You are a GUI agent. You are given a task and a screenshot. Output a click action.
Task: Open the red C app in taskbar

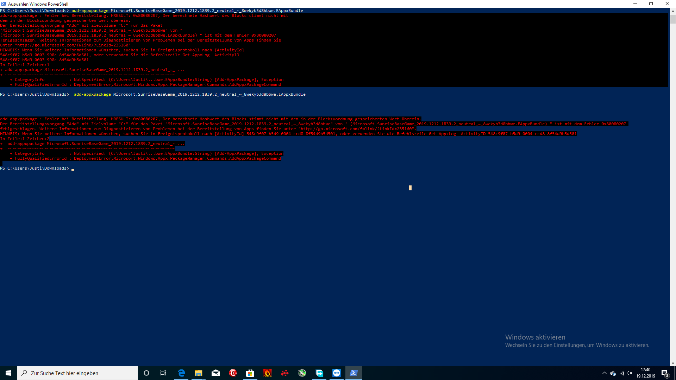click(233, 373)
